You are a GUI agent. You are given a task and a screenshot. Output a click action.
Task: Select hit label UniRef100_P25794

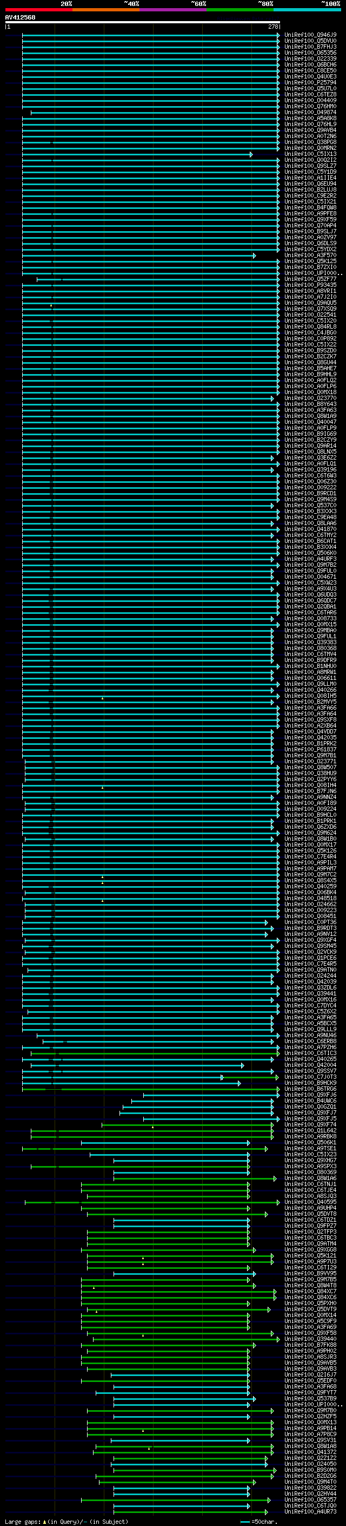(x=310, y=82)
